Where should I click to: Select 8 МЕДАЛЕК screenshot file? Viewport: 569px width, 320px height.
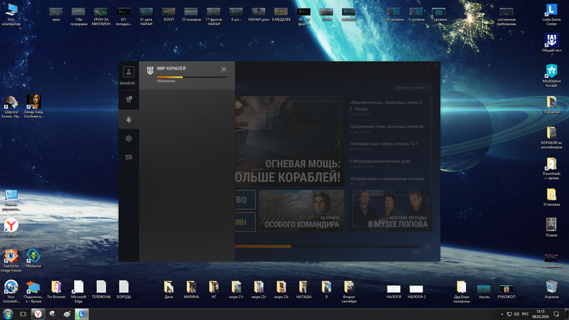pos(281,14)
